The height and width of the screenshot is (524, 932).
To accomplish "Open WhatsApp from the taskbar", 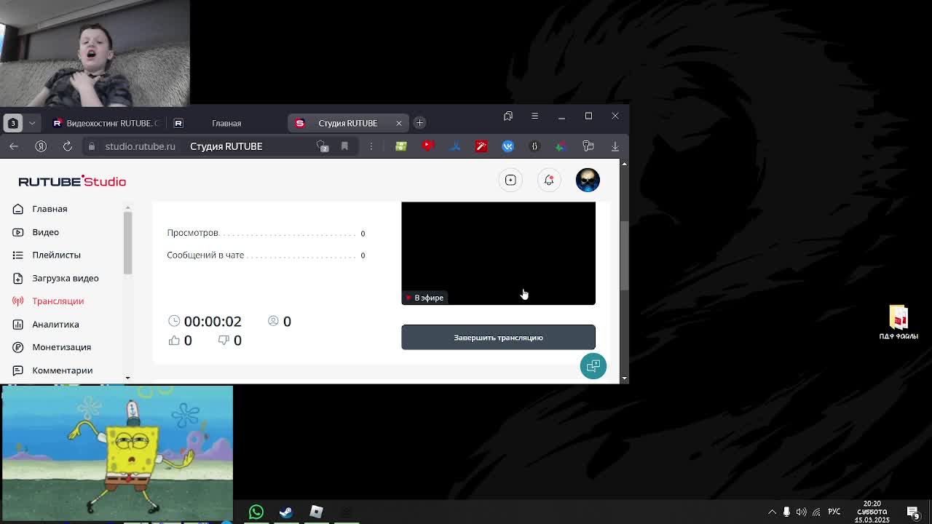I will click(256, 512).
